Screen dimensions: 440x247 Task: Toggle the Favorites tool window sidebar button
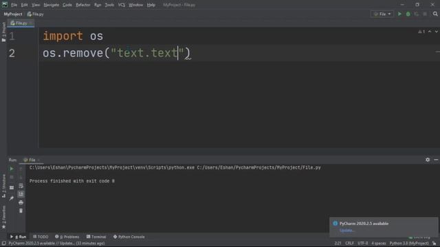click(3, 217)
